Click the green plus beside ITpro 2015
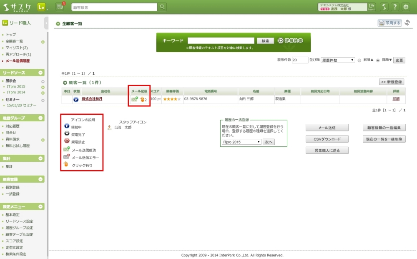 click(x=43, y=87)
